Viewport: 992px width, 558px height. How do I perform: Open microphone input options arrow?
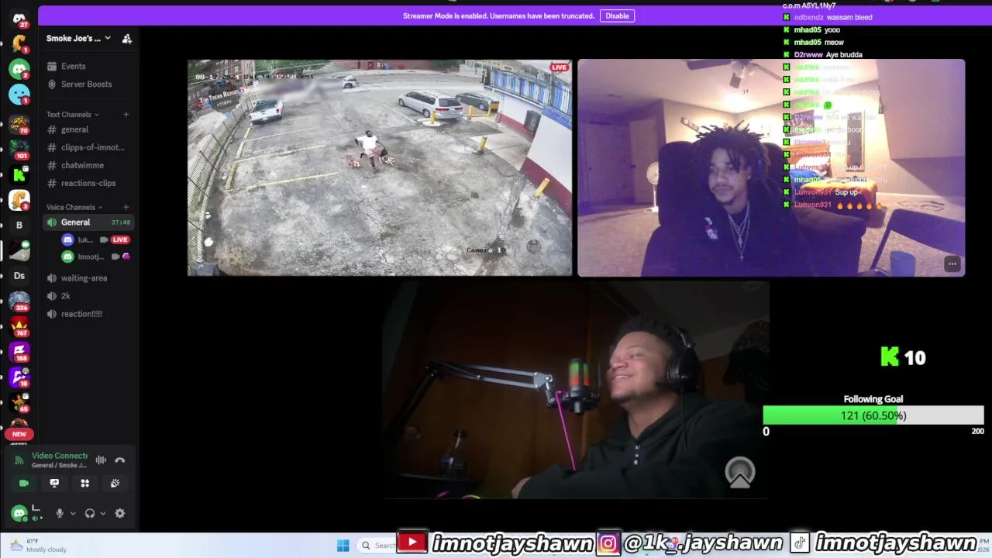73,513
